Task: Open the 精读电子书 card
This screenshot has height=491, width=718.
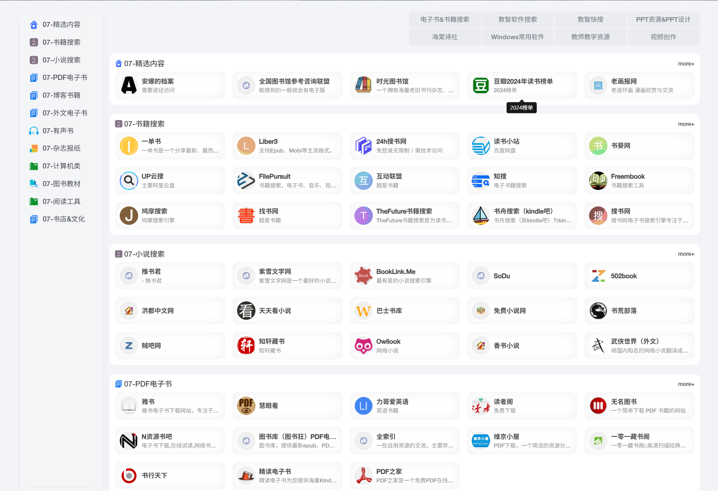Action: [x=287, y=476]
